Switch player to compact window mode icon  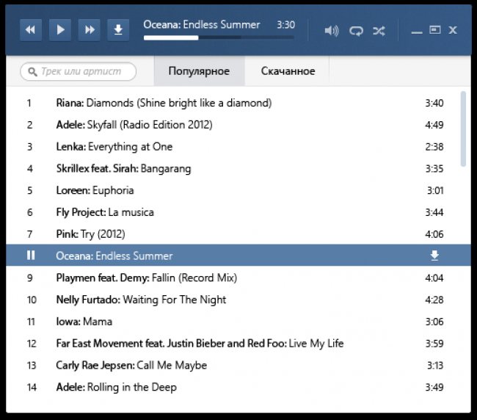[434, 30]
